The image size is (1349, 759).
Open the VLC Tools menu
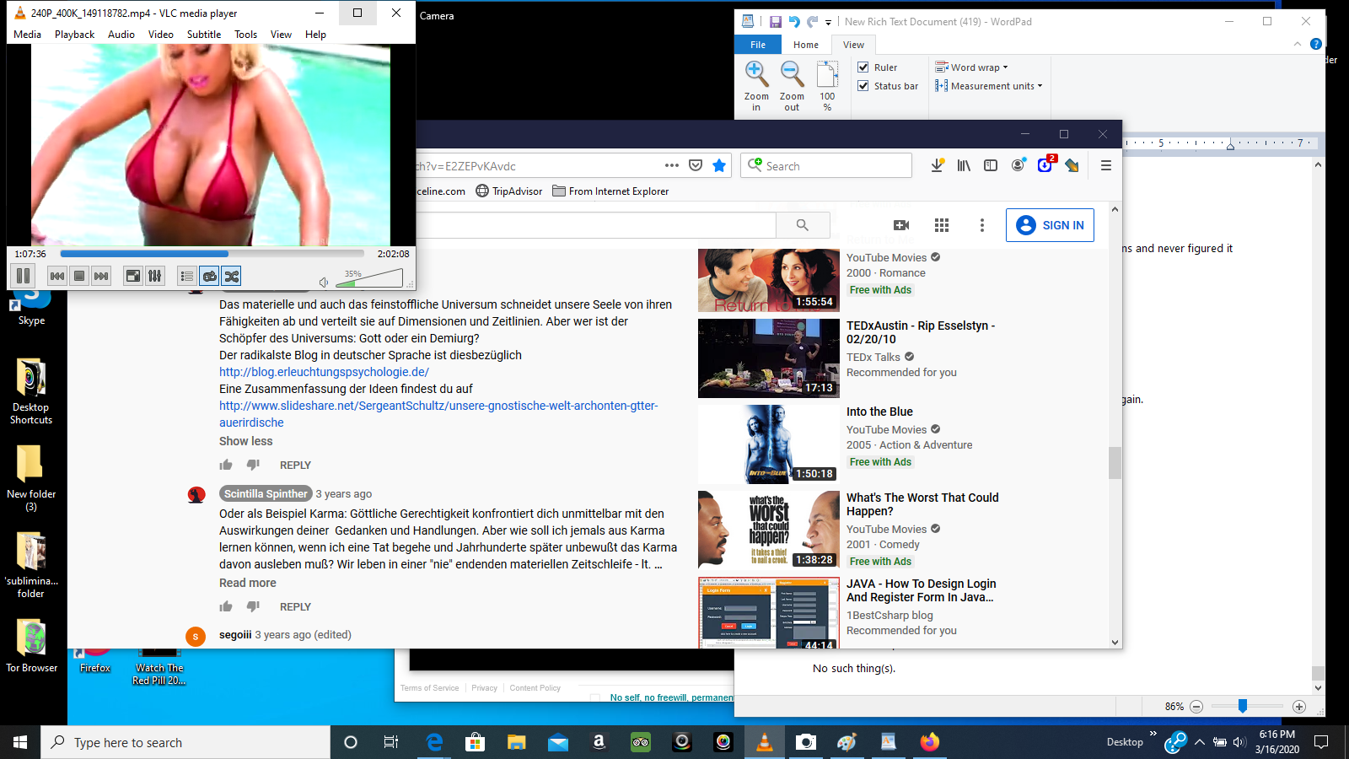(x=246, y=35)
